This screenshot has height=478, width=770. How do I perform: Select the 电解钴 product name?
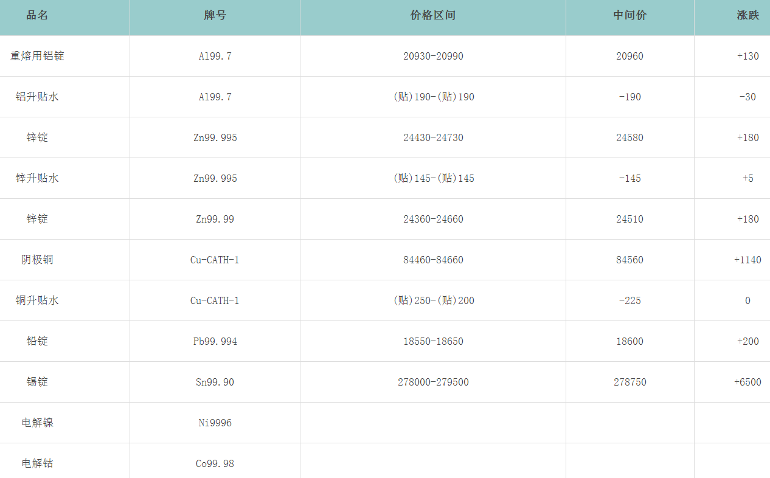tap(37, 463)
